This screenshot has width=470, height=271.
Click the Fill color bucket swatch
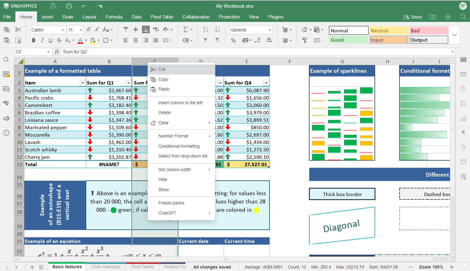93,40
